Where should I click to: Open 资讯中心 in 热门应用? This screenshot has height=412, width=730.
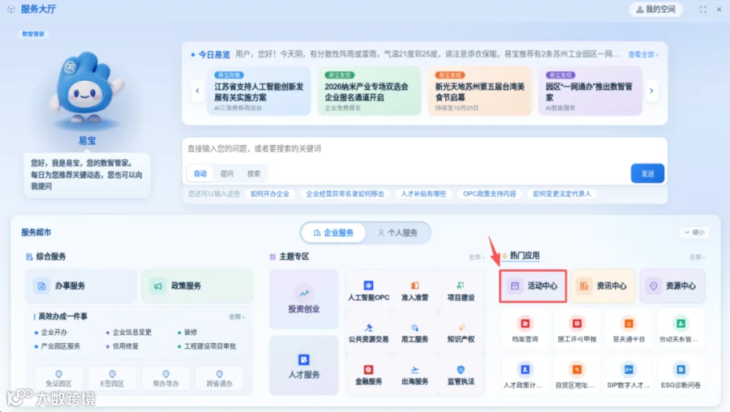click(603, 286)
